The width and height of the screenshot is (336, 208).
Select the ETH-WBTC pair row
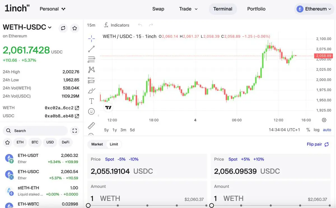41,204
